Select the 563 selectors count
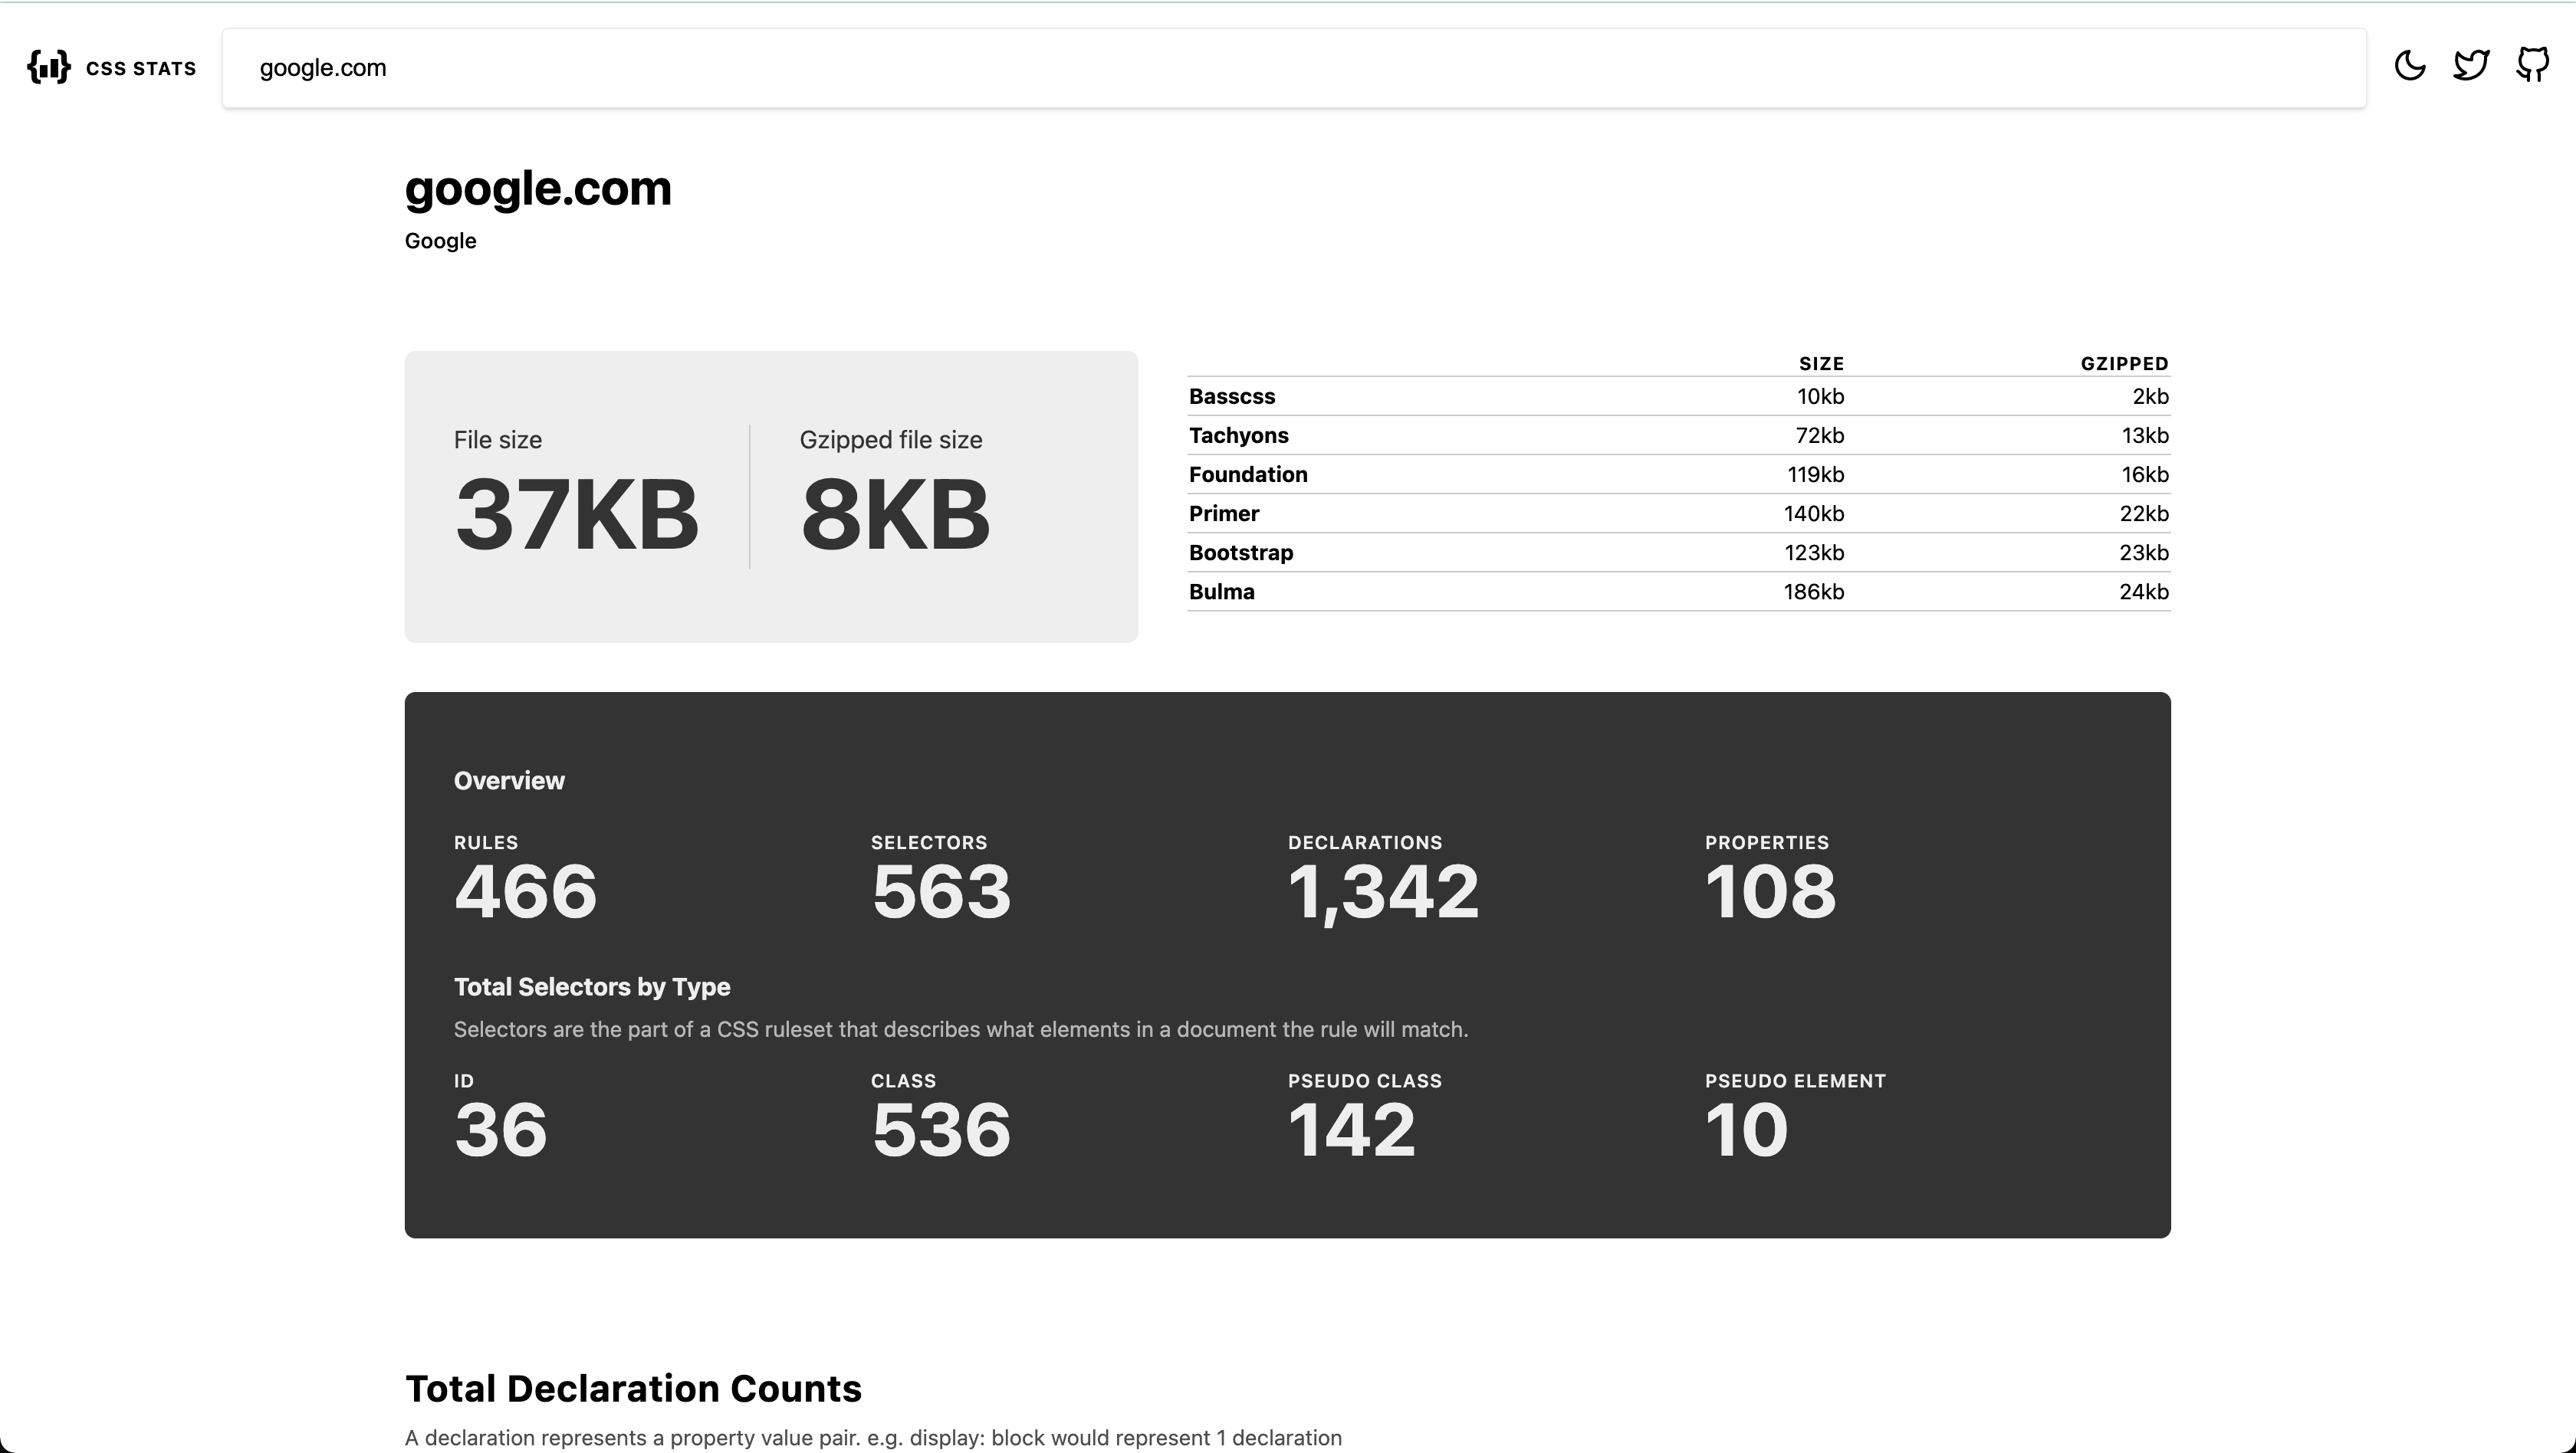Image resolution: width=2576 pixels, height=1453 pixels. 942,891
